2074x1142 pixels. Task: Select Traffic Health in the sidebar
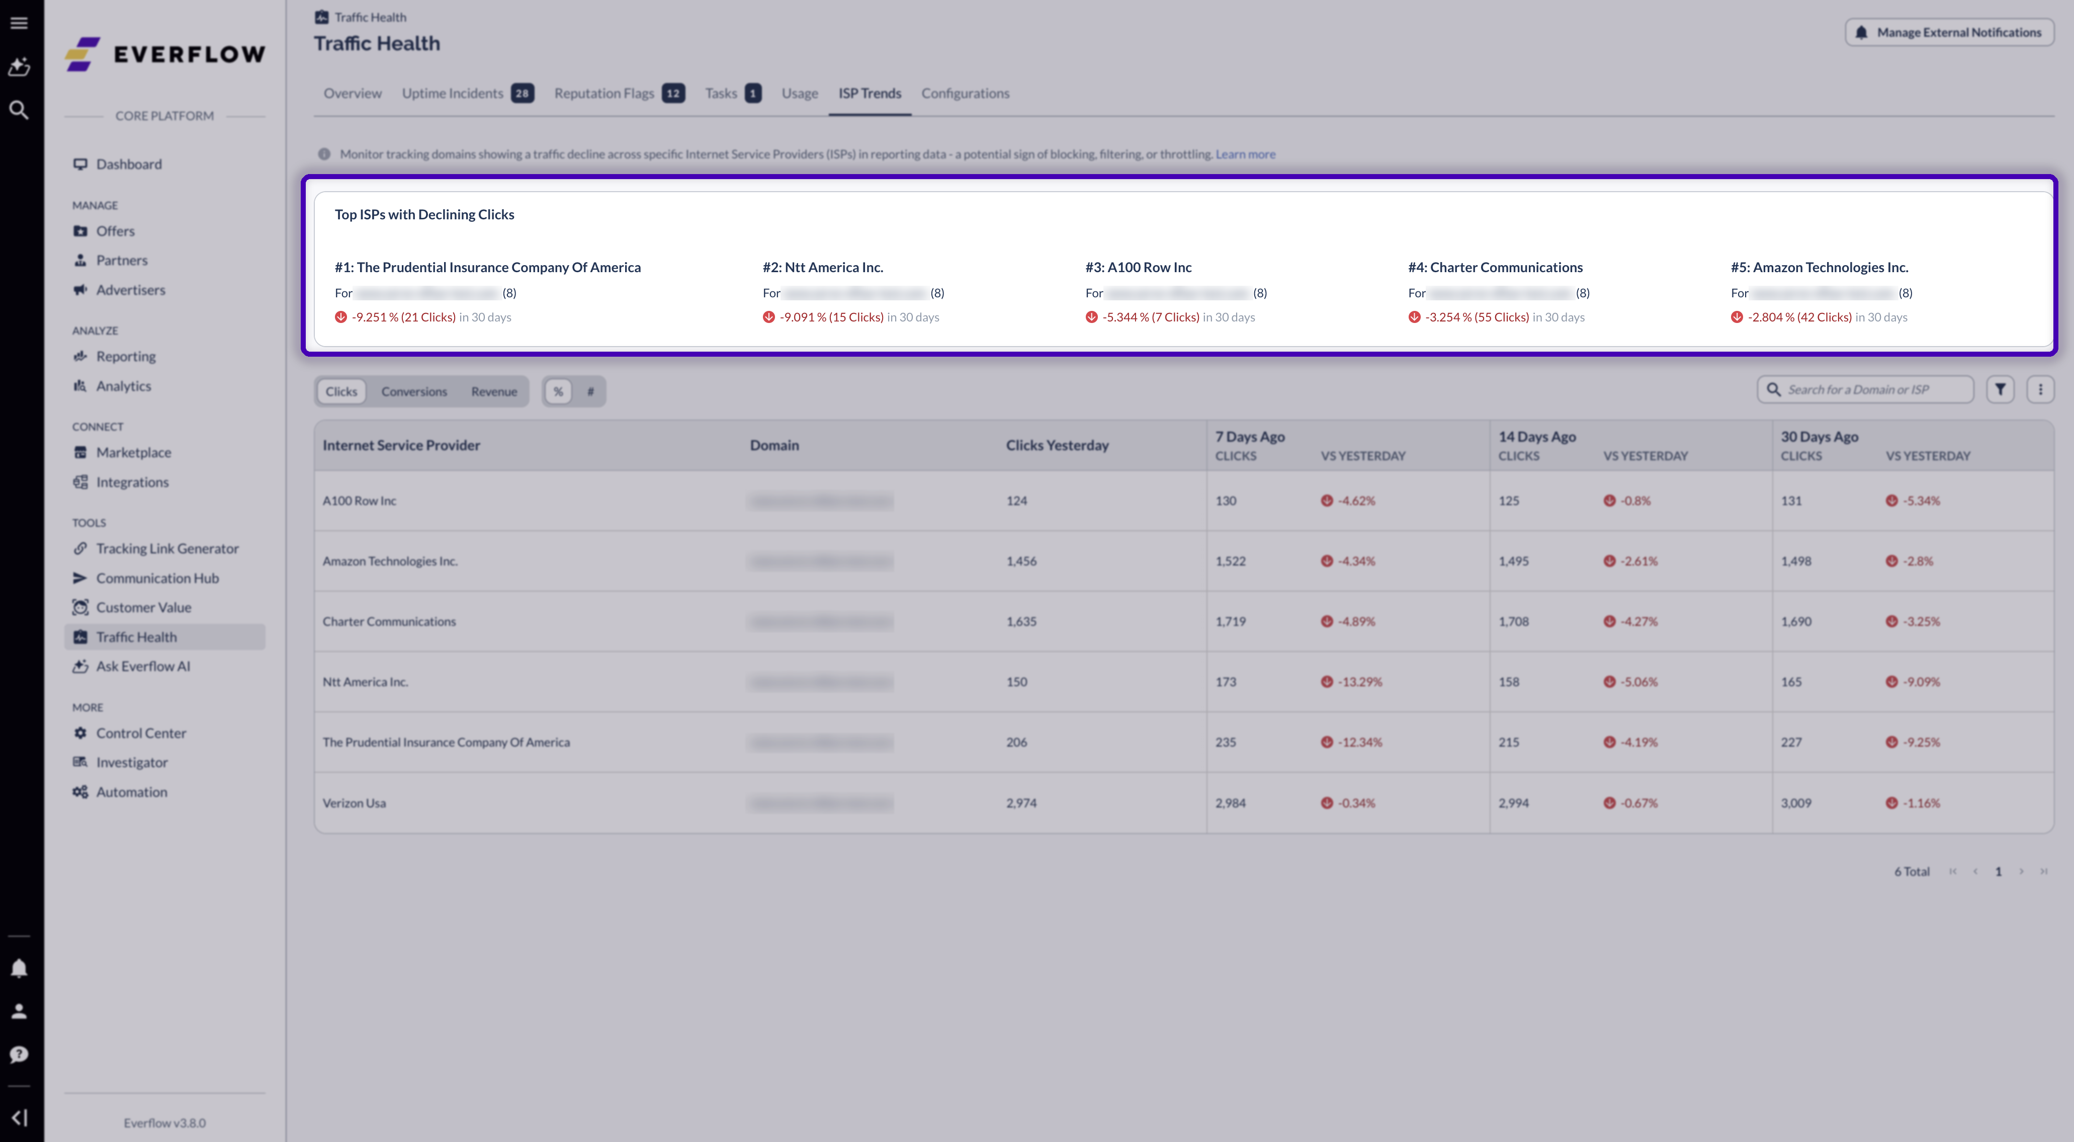165,637
